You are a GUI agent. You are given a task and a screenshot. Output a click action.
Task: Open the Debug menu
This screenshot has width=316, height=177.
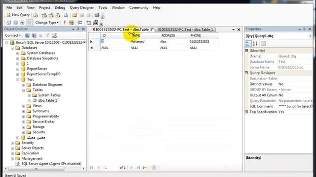[60, 8]
